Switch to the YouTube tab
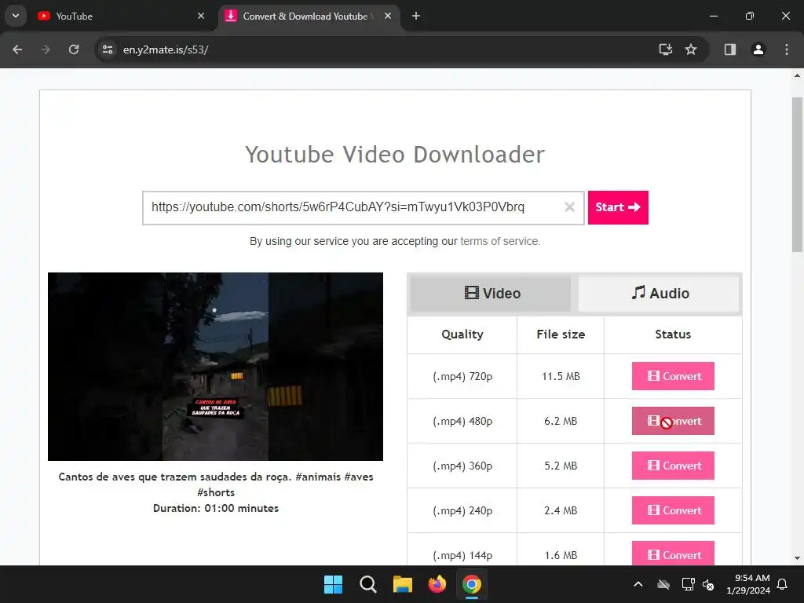Screen dimensions: 804x603 122,16
